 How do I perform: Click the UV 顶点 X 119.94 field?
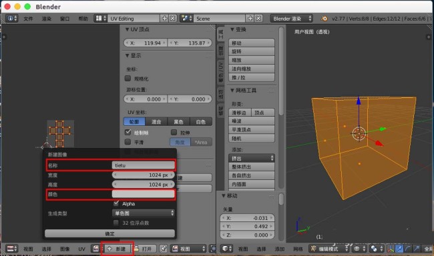pos(146,43)
